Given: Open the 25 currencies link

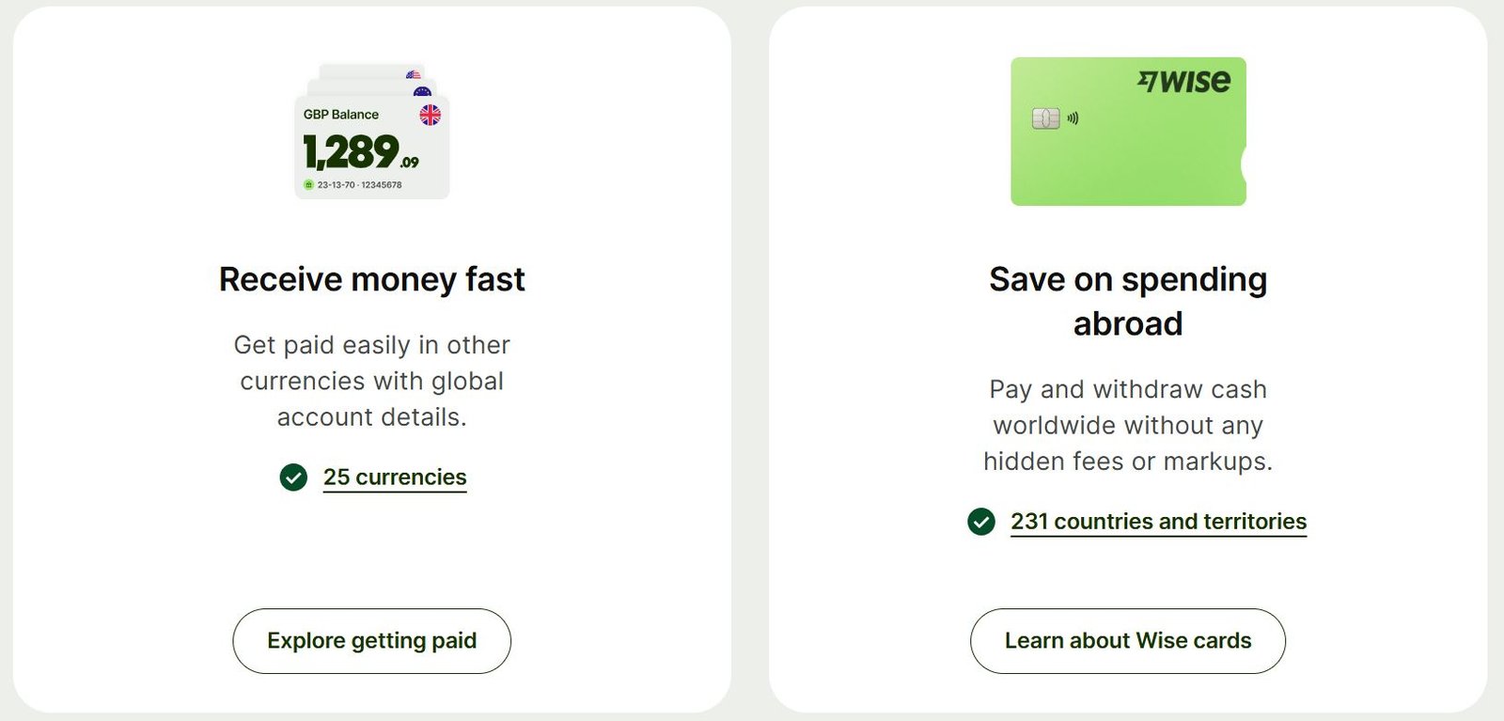Looking at the screenshot, I should click(x=394, y=477).
